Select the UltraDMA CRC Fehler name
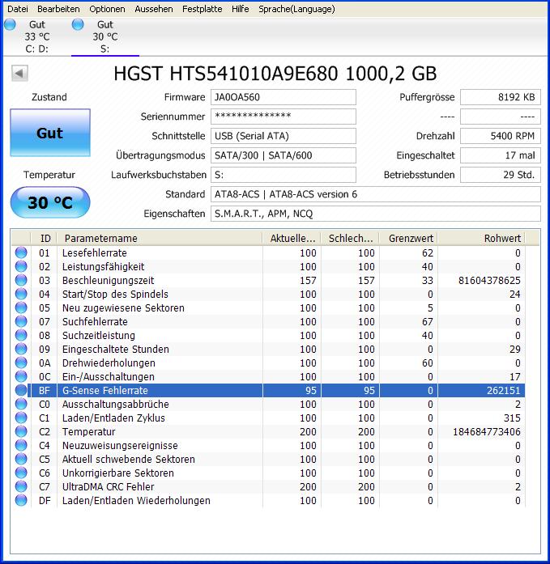Image resolution: width=550 pixels, height=564 pixels. [x=108, y=486]
